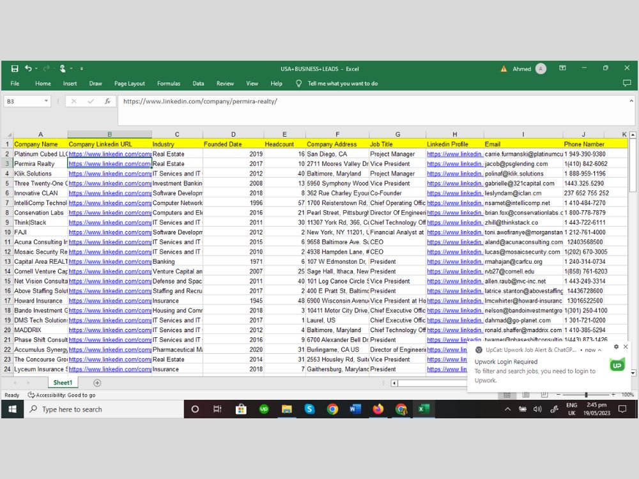
Task: Open Platinum Cubed LinkedIn company URL link
Action: tap(110, 154)
